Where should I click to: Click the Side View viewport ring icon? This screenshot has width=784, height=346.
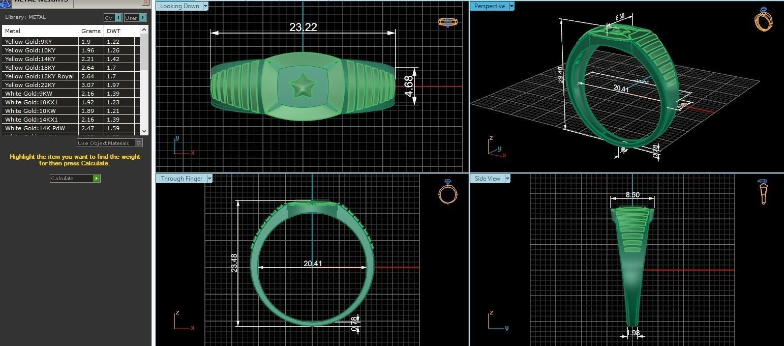tap(763, 191)
